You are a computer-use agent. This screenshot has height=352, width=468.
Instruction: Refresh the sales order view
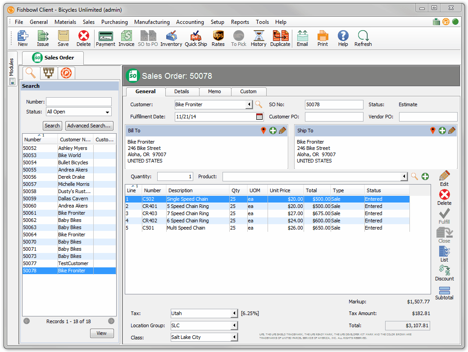(363, 38)
